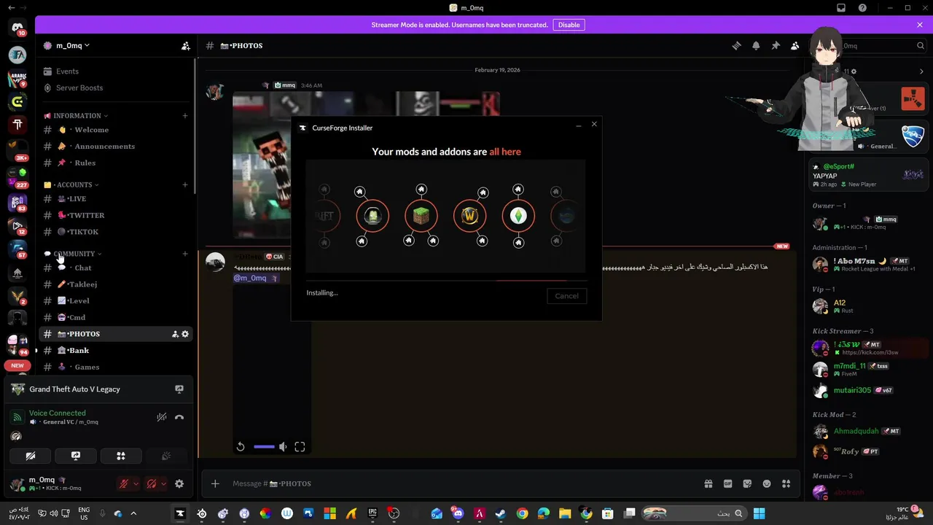Show pinned messages in #PHOTOS
933x525 pixels.
point(776,45)
